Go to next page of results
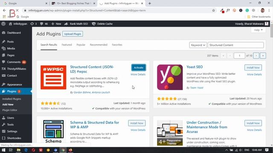Viewport: 273px width, 153px height. coord(256,56)
